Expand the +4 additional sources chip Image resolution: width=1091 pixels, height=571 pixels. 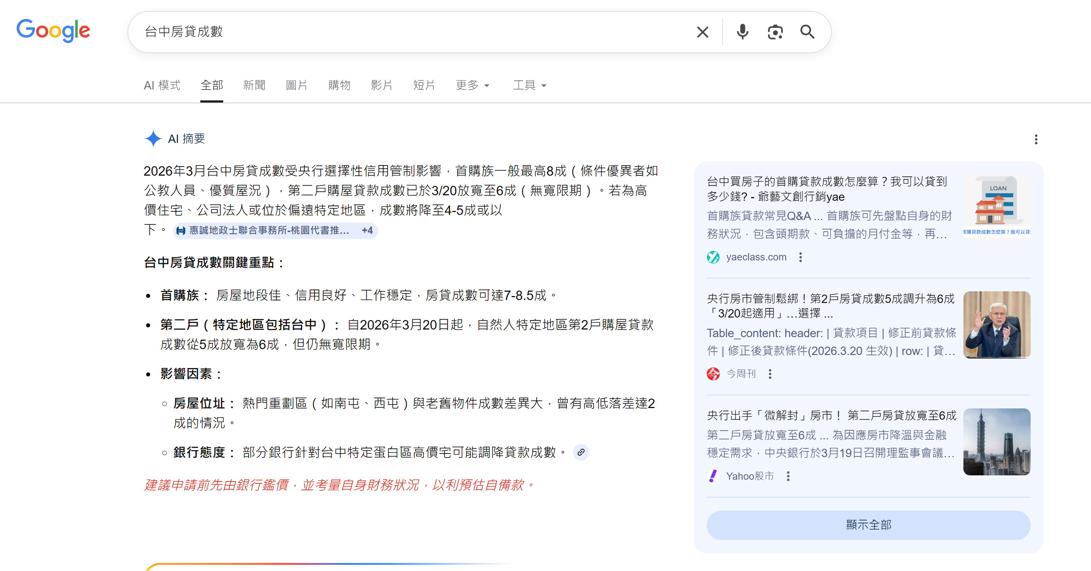367,231
